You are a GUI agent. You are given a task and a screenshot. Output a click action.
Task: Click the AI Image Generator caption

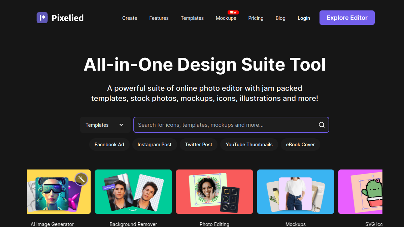[52, 224]
